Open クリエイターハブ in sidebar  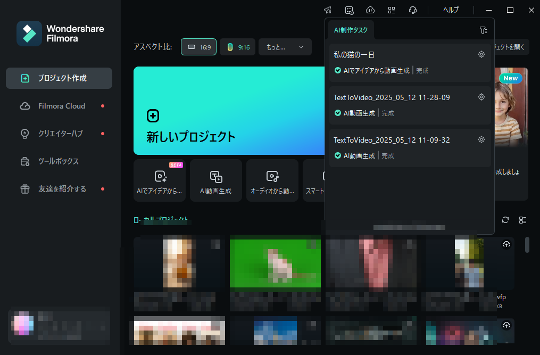[59, 134]
